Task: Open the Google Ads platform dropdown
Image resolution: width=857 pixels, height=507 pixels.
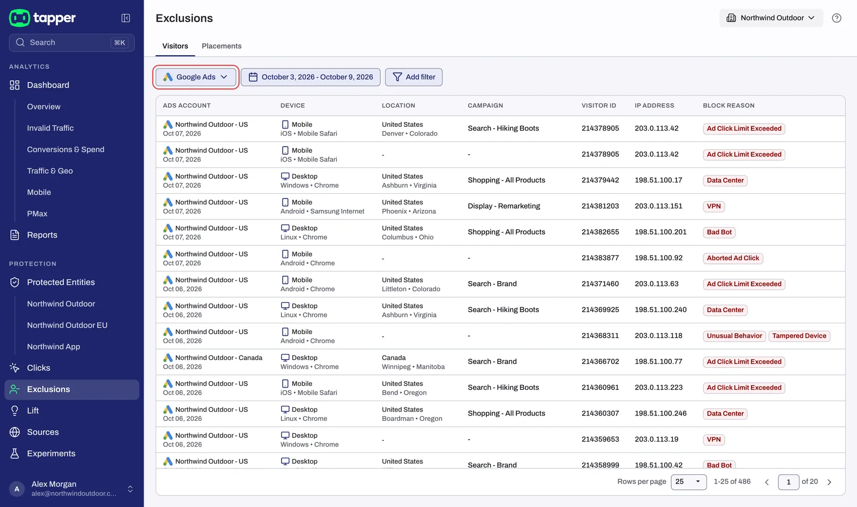Action: point(196,77)
